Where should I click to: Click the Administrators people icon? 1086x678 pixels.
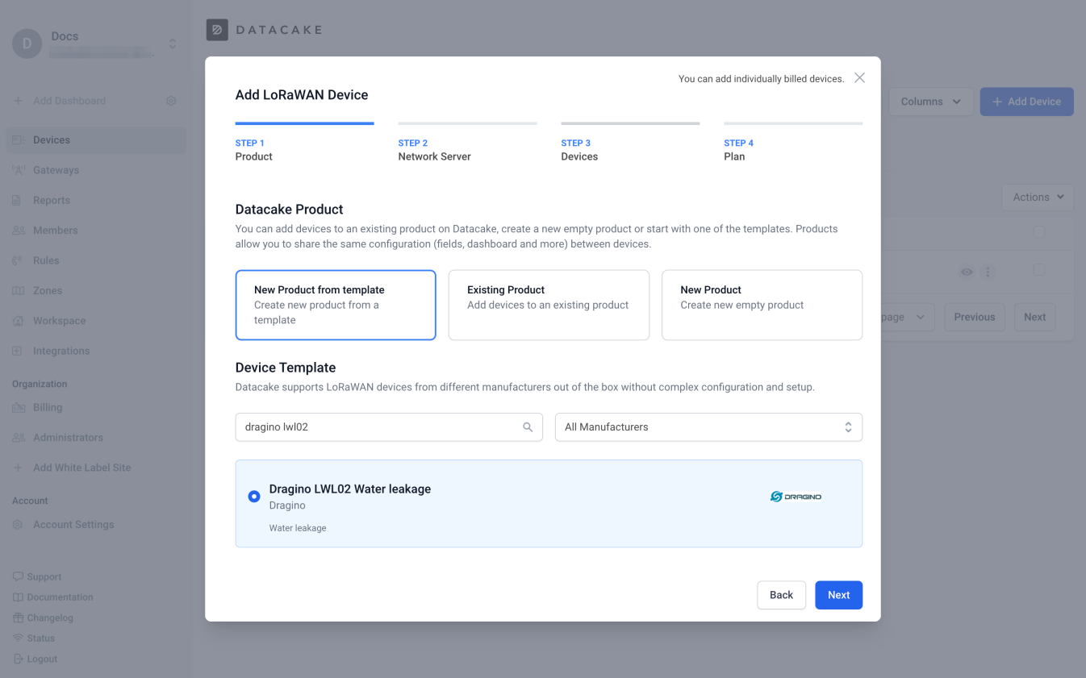(x=19, y=438)
